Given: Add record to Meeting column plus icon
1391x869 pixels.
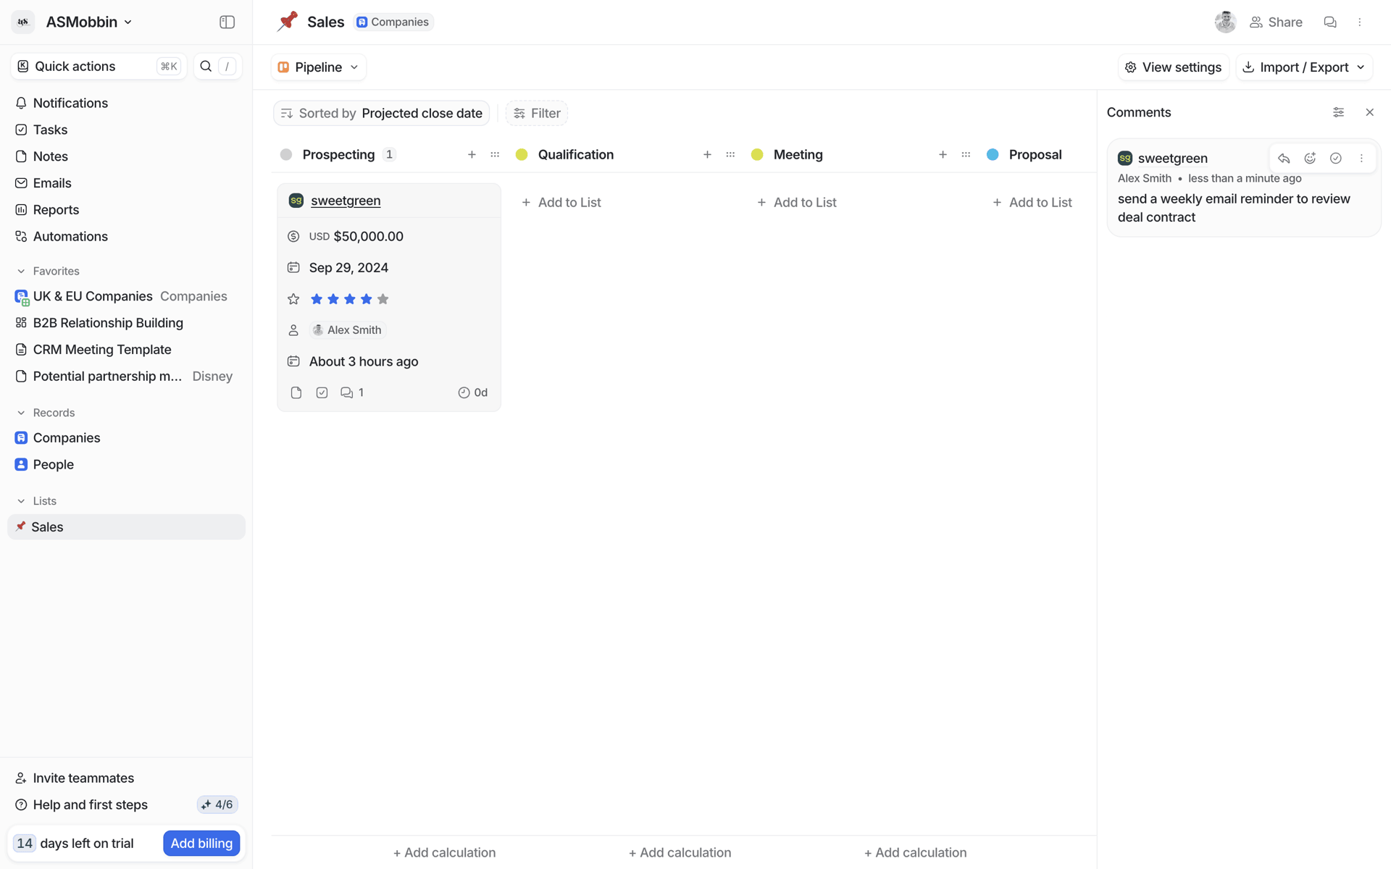Looking at the screenshot, I should 943,155.
